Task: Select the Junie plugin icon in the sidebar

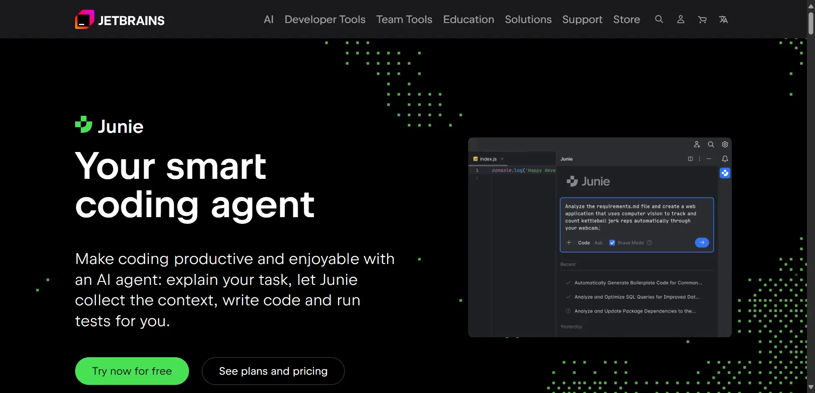Action: pyautogui.click(x=725, y=173)
